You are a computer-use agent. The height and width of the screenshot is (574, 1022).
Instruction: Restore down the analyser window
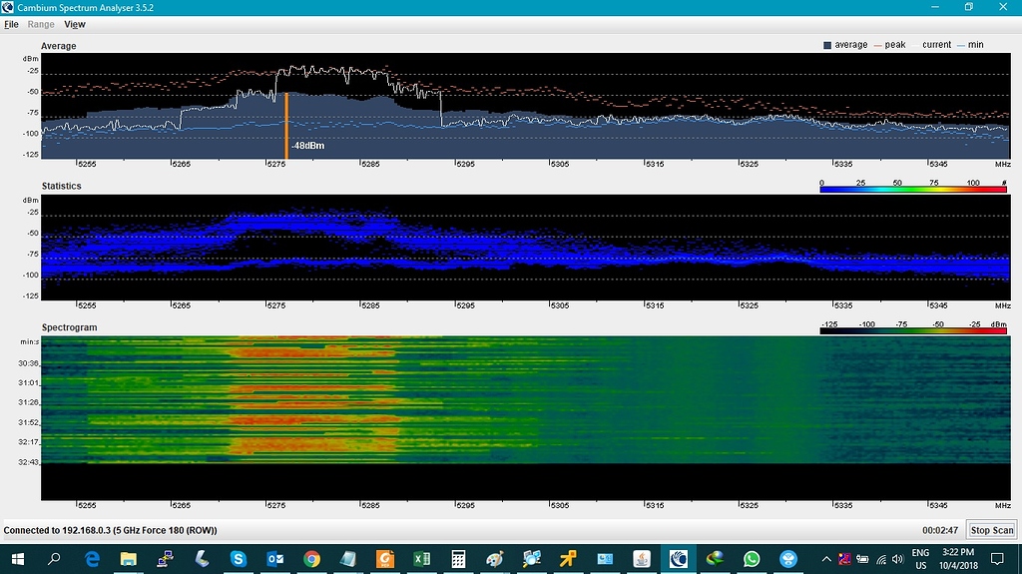pos(968,7)
